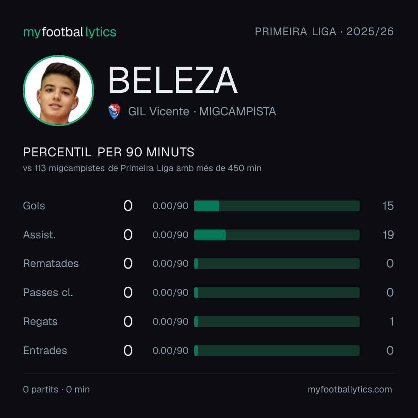Screen dimensions: 418x418
Task: Click the Primeira Liga 2025/26 label
Action: click(x=324, y=32)
